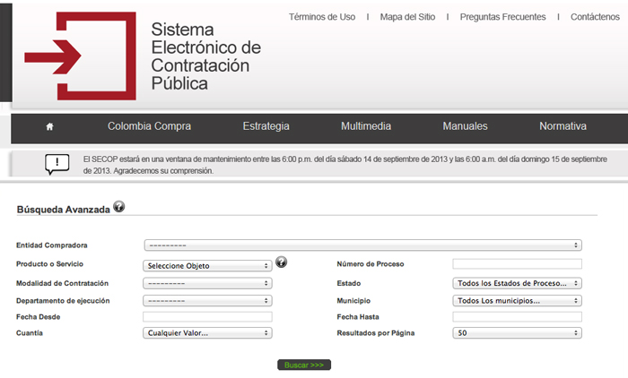Open Modalidad de Contratación dropdown

pyautogui.click(x=207, y=283)
